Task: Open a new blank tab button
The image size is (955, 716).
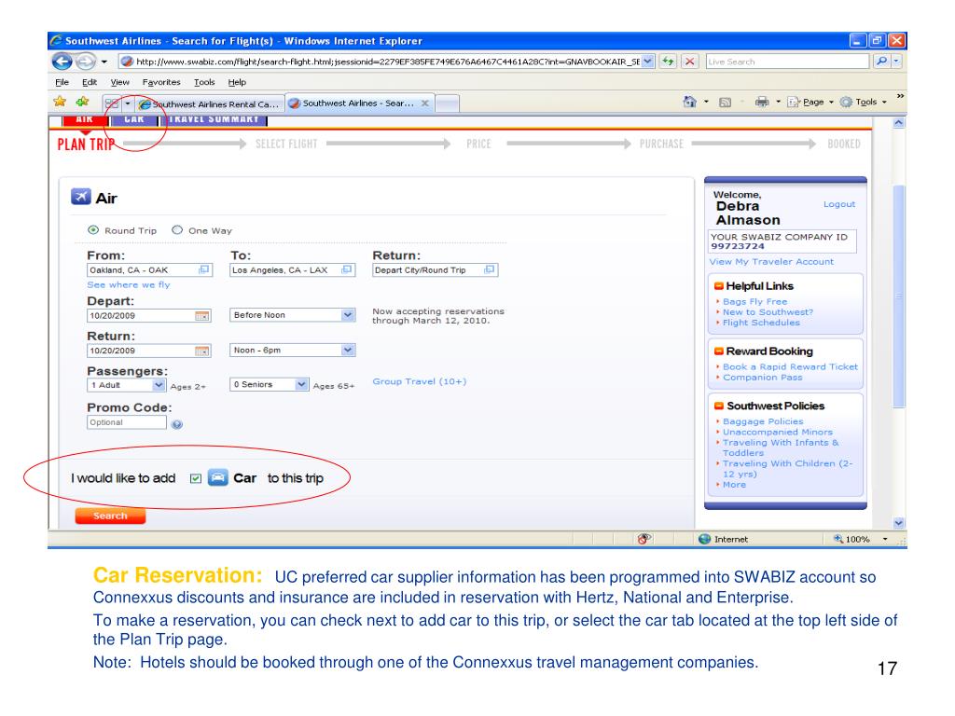Action: click(x=447, y=104)
